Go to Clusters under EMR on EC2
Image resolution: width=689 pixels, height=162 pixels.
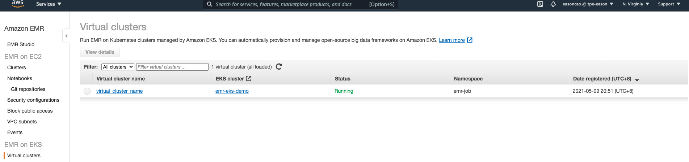(17, 67)
